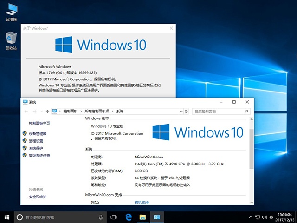This screenshot has height=223, width=297.
Task: Click the vertical scrollbar thumb in 系统
Action: 252,149
